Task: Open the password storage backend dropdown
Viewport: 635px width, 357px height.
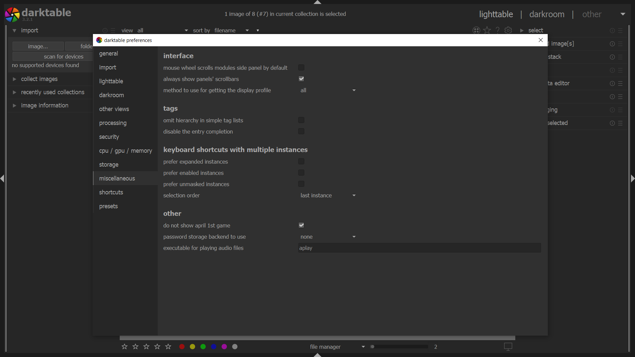Action: tap(328, 237)
